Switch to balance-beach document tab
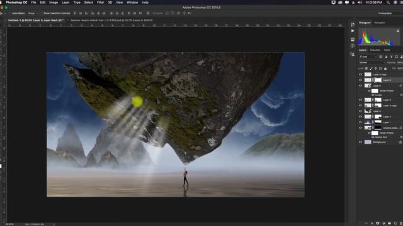 tap(111, 20)
